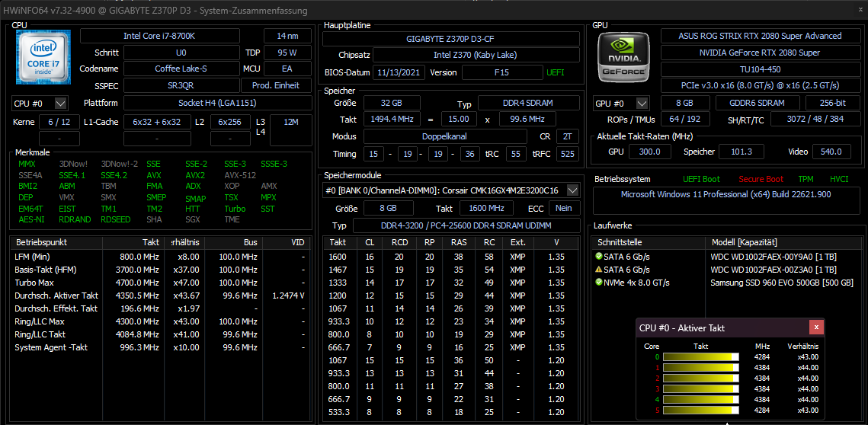Viewport: 868px width, 425px height.
Task: Click the F15 BIOS version field
Action: coord(503,72)
